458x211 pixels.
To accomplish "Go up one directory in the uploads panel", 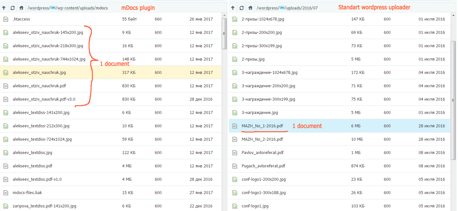I will [233, 7].
